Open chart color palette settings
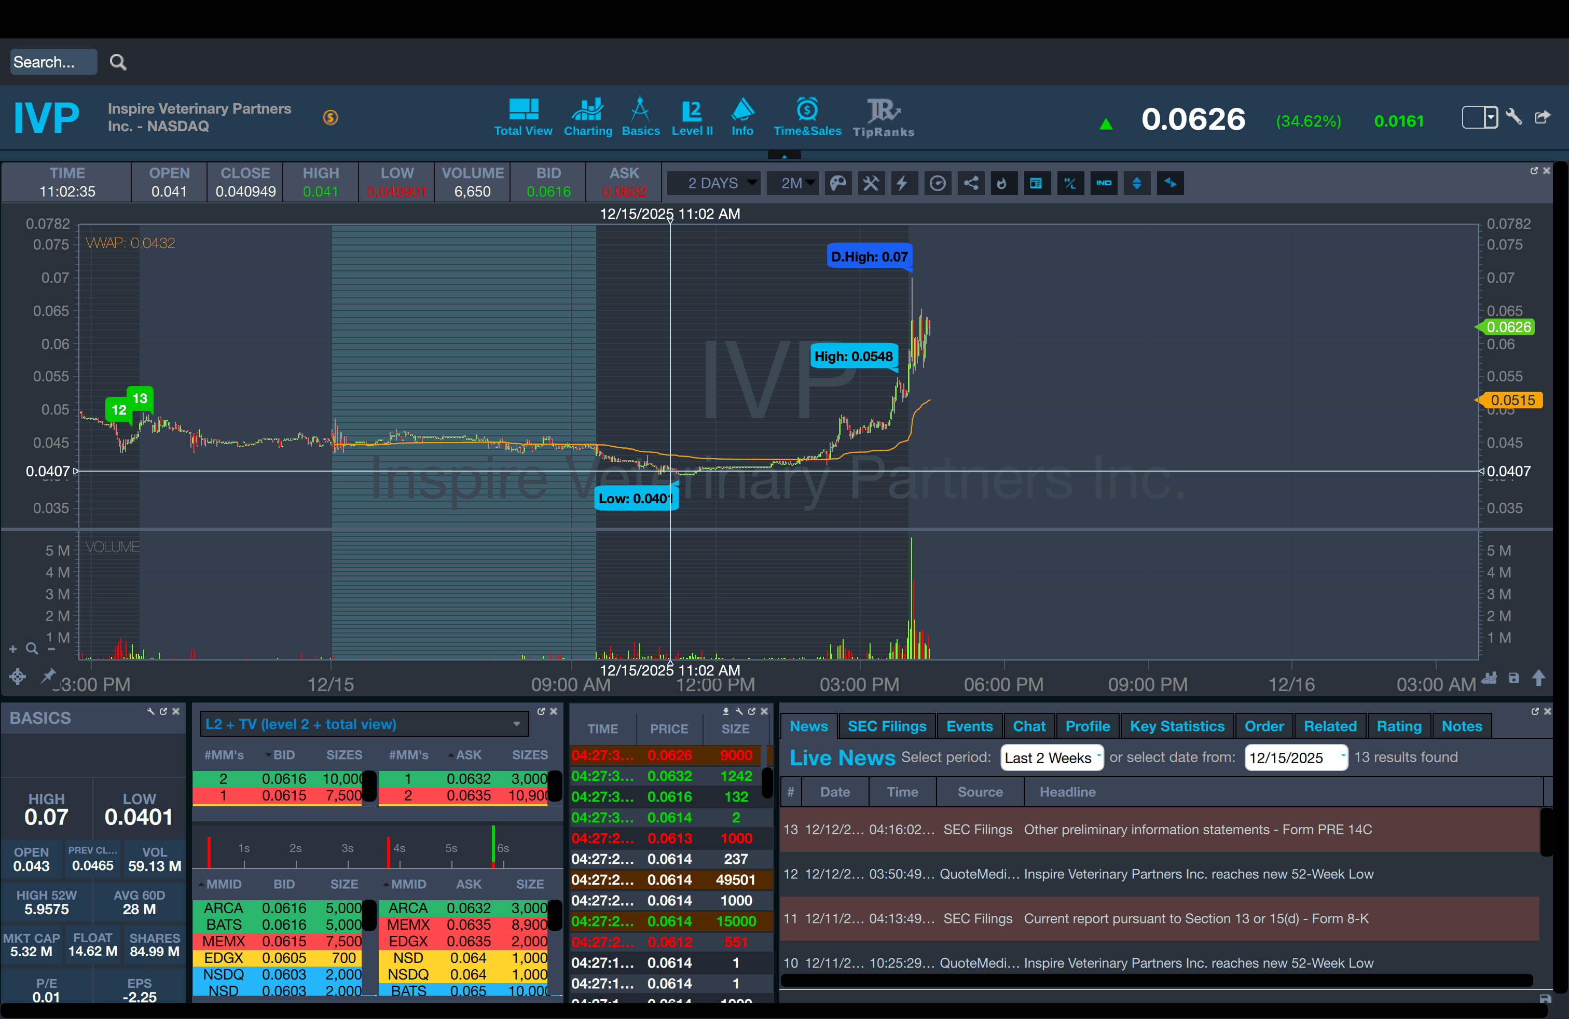Image resolution: width=1569 pixels, height=1019 pixels. pos(838,183)
